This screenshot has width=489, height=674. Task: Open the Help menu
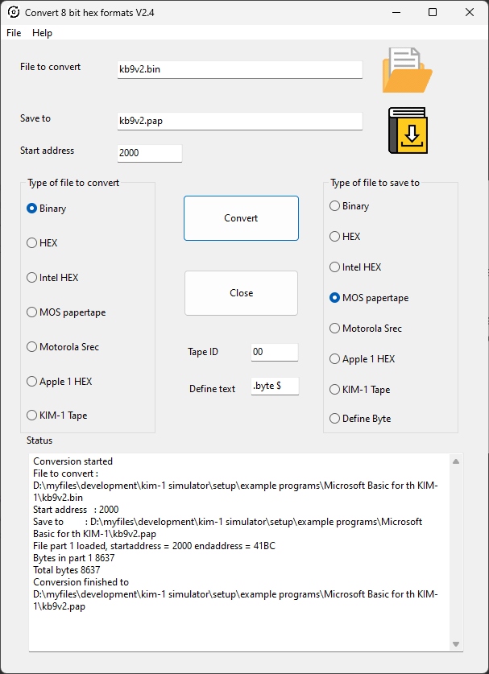tap(42, 33)
